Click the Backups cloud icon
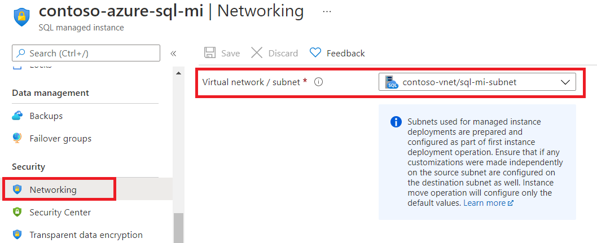Image resolution: width=597 pixels, height=243 pixels. click(17, 116)
